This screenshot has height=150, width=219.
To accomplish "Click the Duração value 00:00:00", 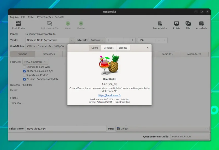I will pyautogui.click(x=27, y=85).
